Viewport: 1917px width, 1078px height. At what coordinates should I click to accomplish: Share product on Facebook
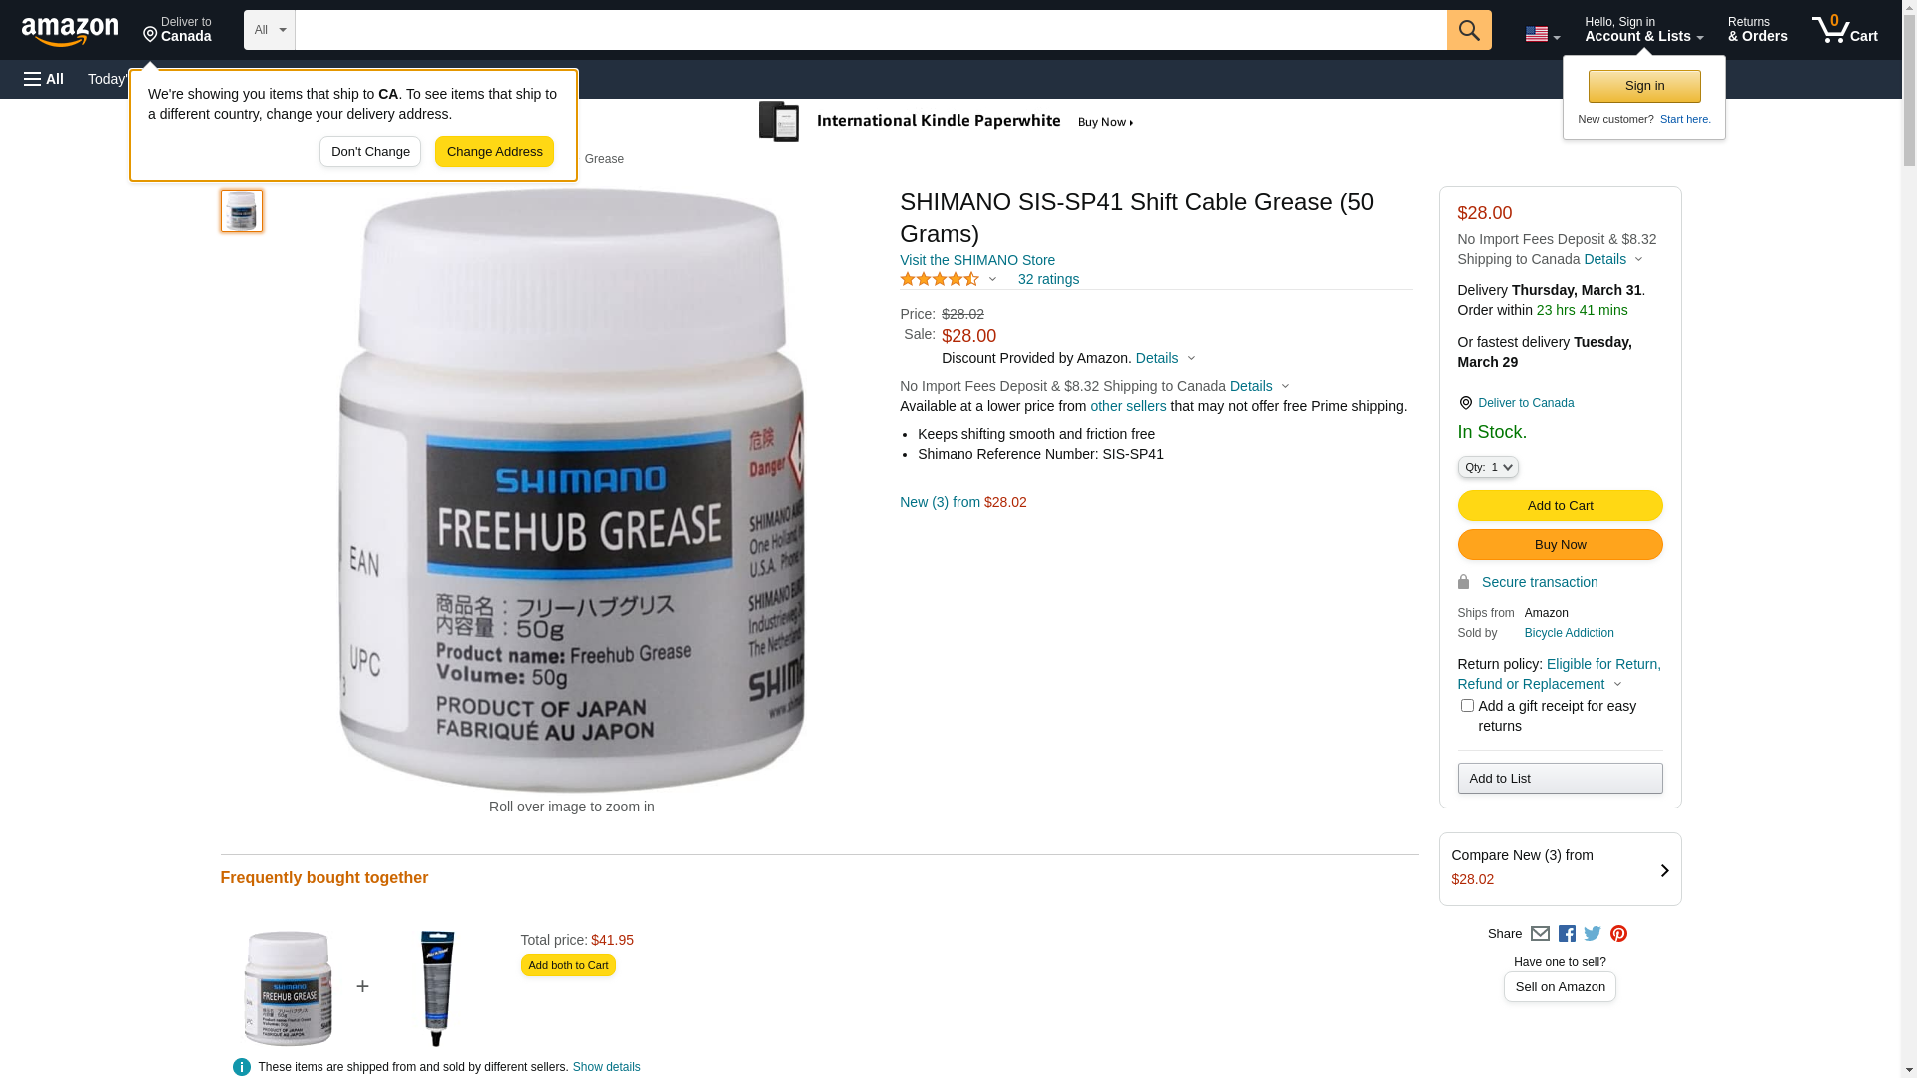pos(1567,934)
